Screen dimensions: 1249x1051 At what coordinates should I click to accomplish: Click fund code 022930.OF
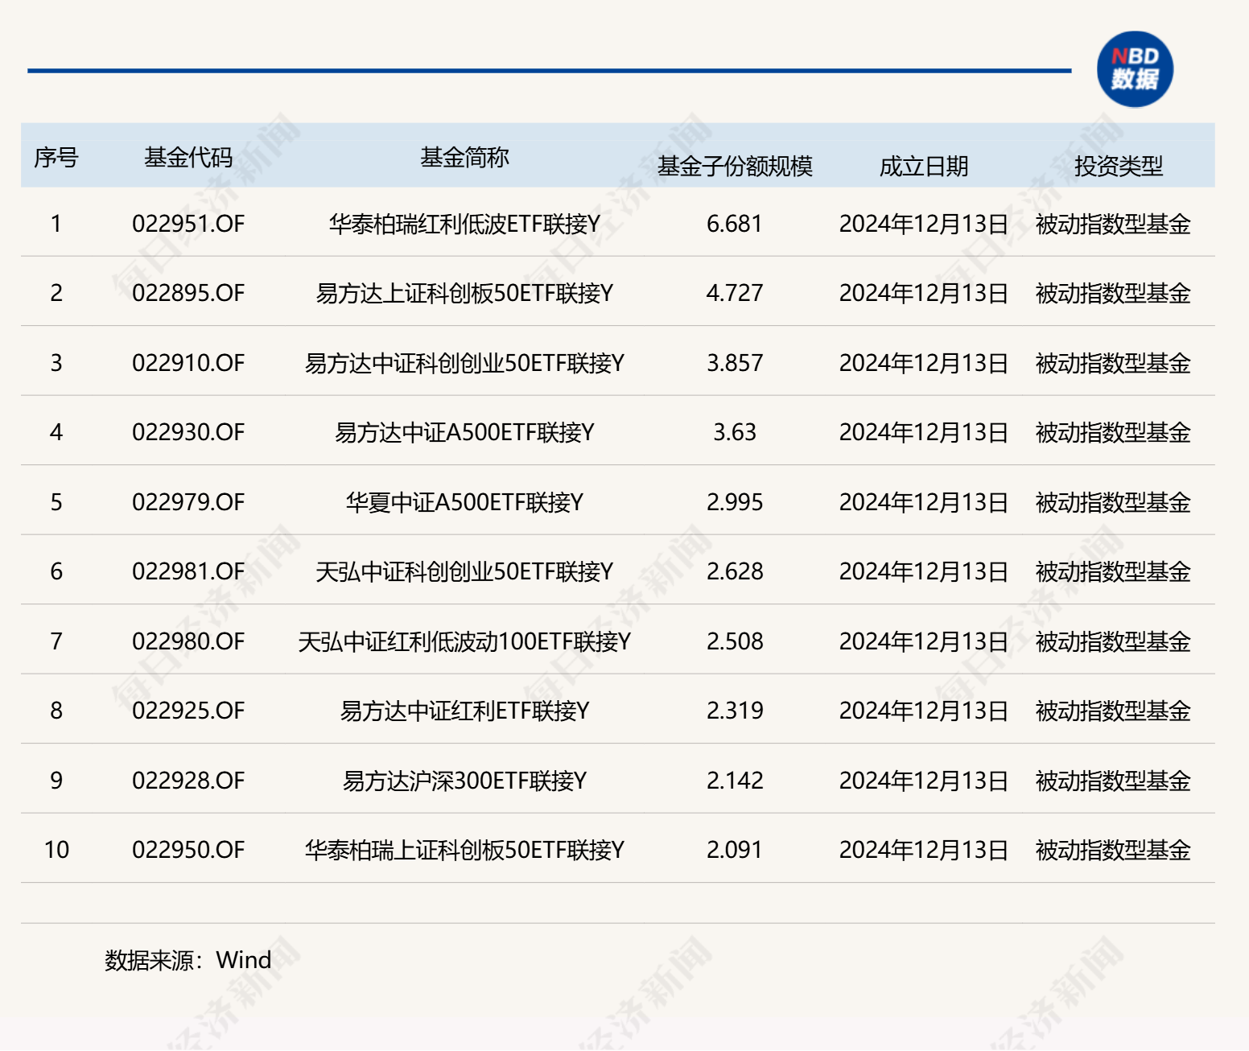click(x=188, y=432)
